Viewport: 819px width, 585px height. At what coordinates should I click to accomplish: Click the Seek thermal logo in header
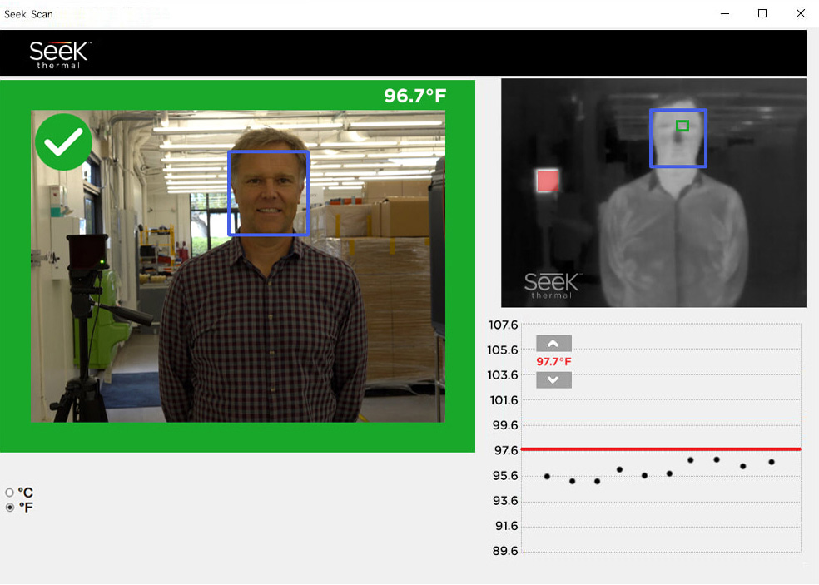coord(60,54)
